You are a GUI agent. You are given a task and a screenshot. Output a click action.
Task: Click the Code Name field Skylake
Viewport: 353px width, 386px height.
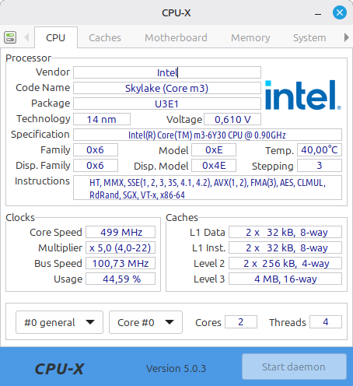167,88
